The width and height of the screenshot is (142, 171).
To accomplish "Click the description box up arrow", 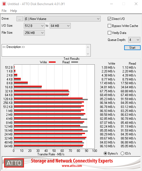I will click(x=88, y=47).
